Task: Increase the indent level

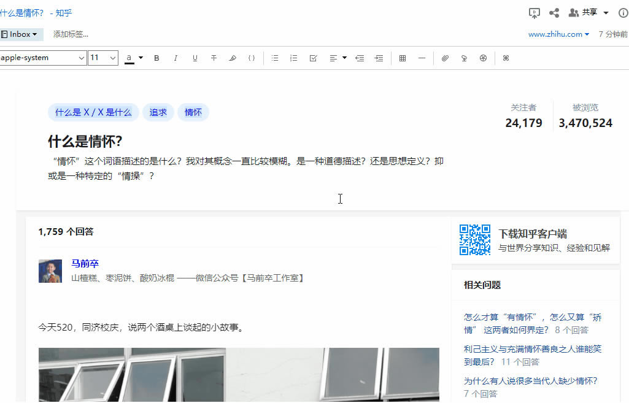Action: 379,58
